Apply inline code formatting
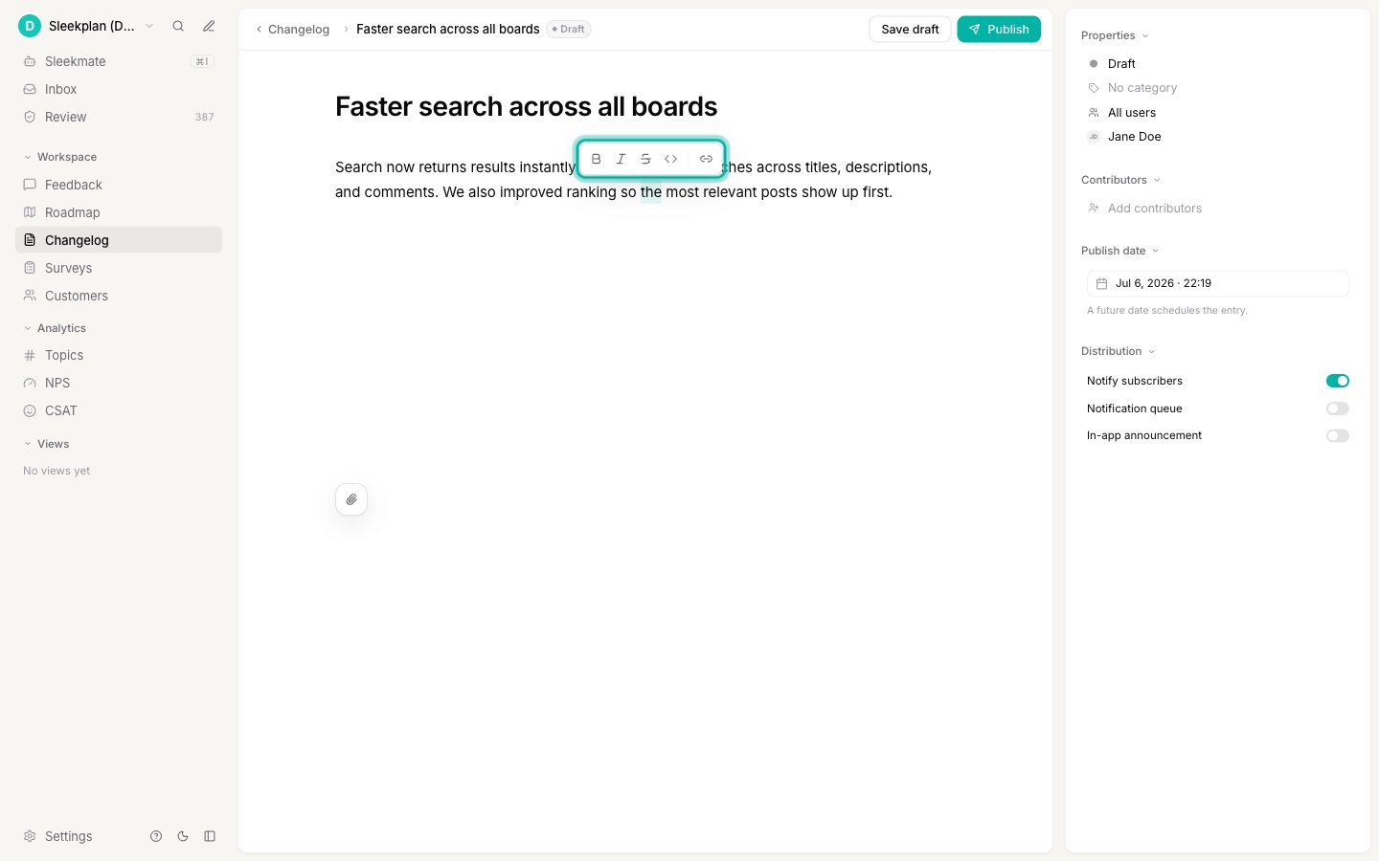 coord(670,159)
